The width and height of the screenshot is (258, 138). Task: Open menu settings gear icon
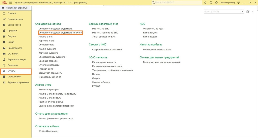[248, 12]
